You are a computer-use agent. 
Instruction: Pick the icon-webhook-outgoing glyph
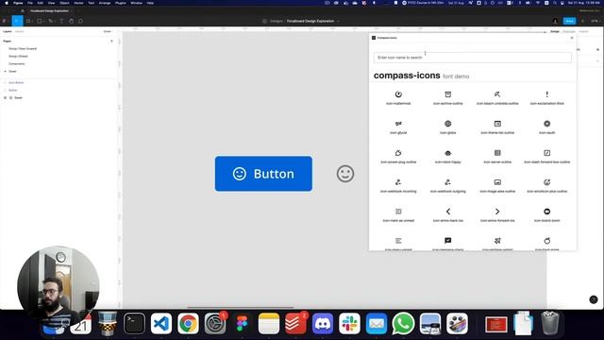point(447,182)
